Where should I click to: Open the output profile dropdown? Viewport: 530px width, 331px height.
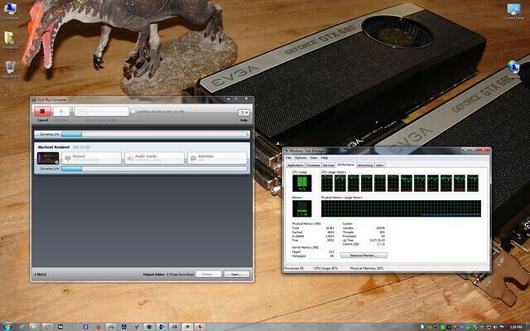[x=104, y=111]
